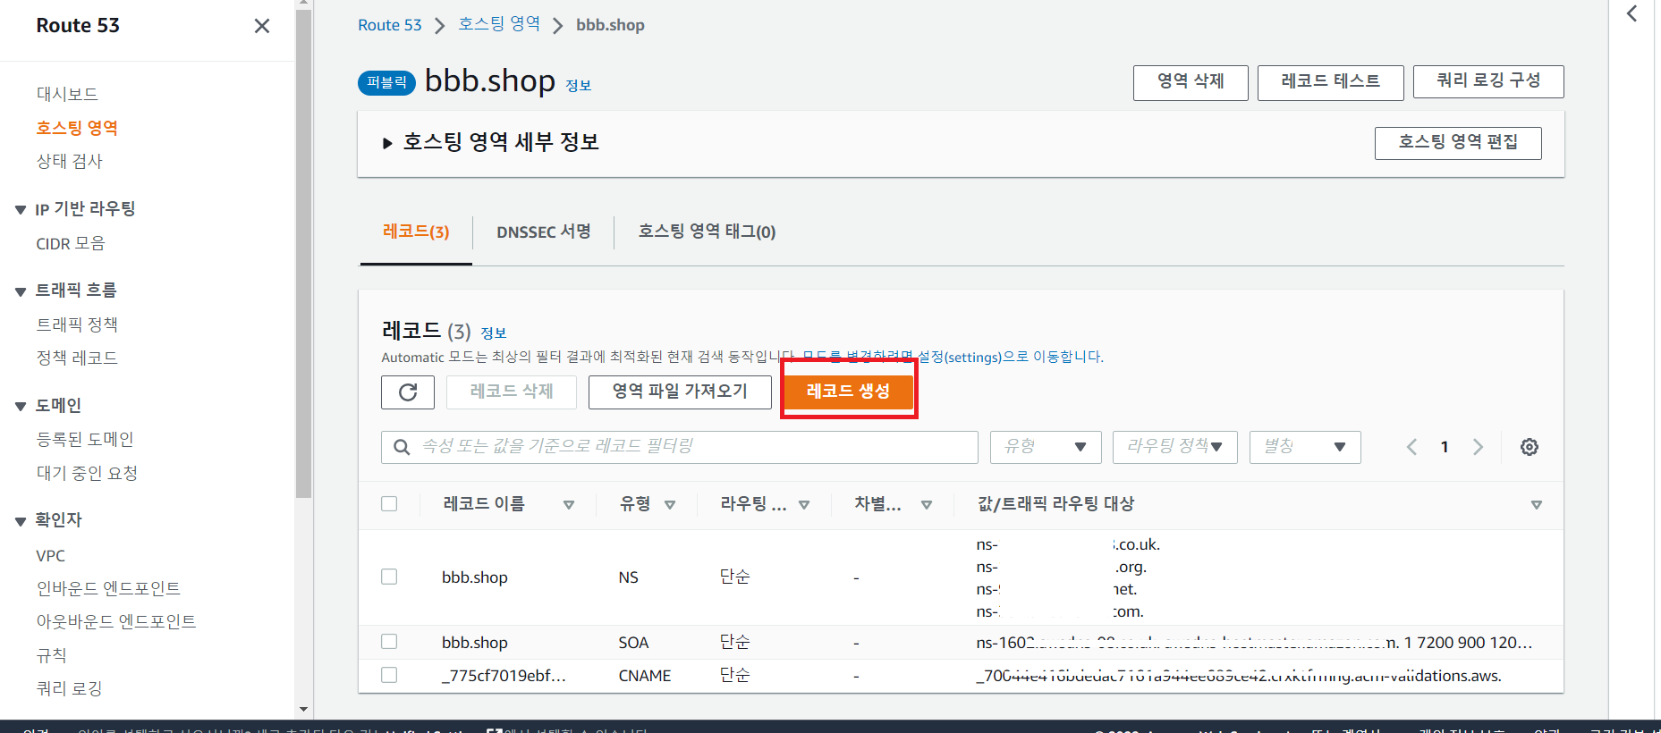Click the _775cf7019ebf… record name

pos(504,676)
